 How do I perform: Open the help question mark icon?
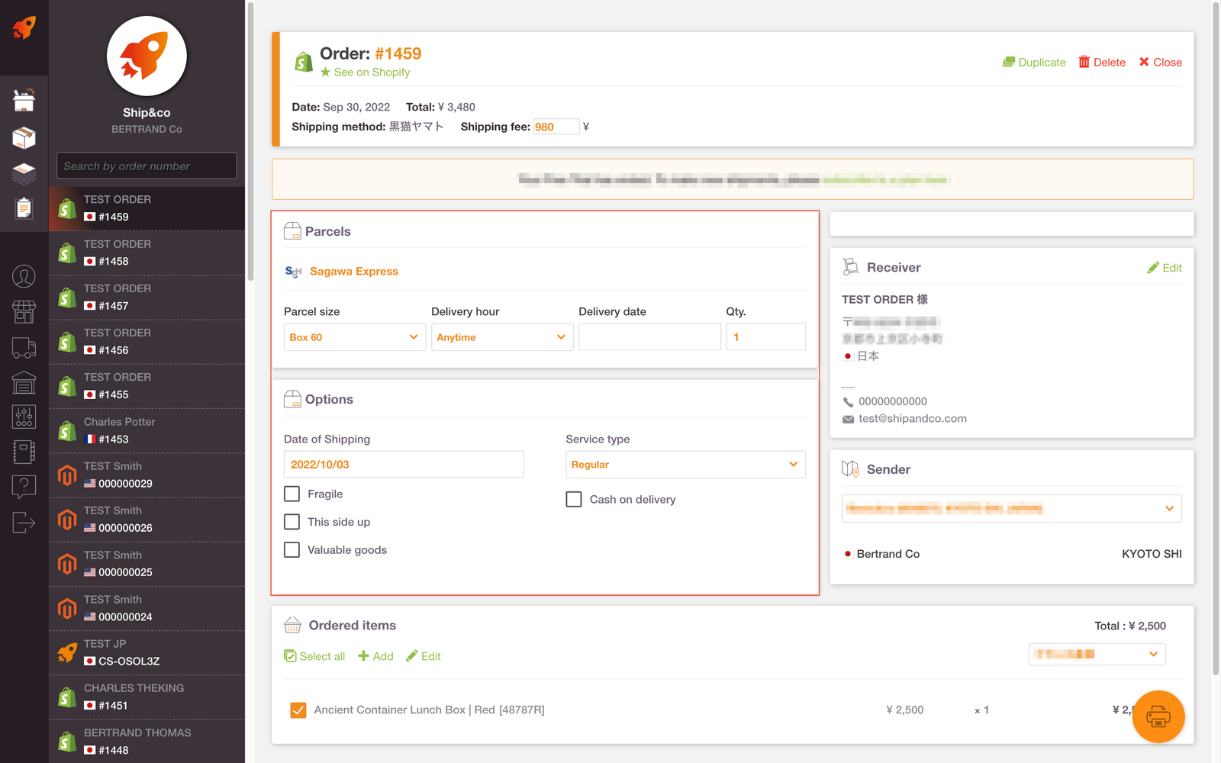[x=24, y=485]
